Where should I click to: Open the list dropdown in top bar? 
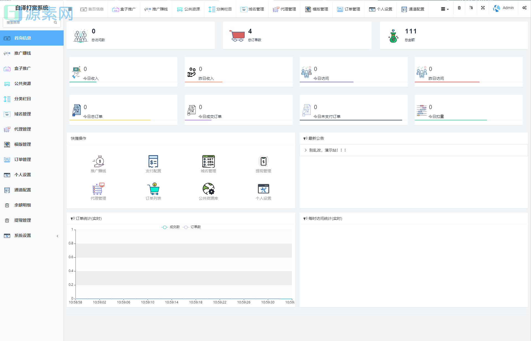point(444,9)
